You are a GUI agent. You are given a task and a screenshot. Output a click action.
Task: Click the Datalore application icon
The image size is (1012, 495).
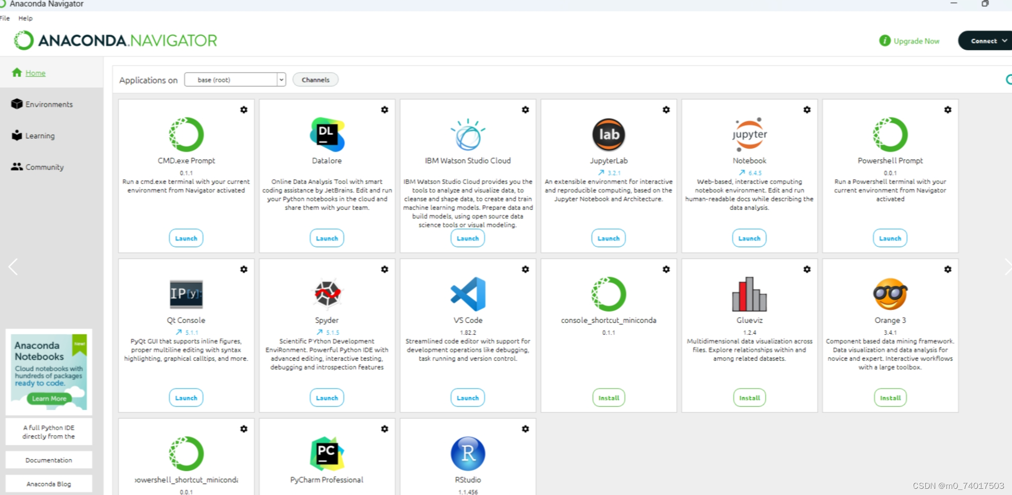pos(326,134)
